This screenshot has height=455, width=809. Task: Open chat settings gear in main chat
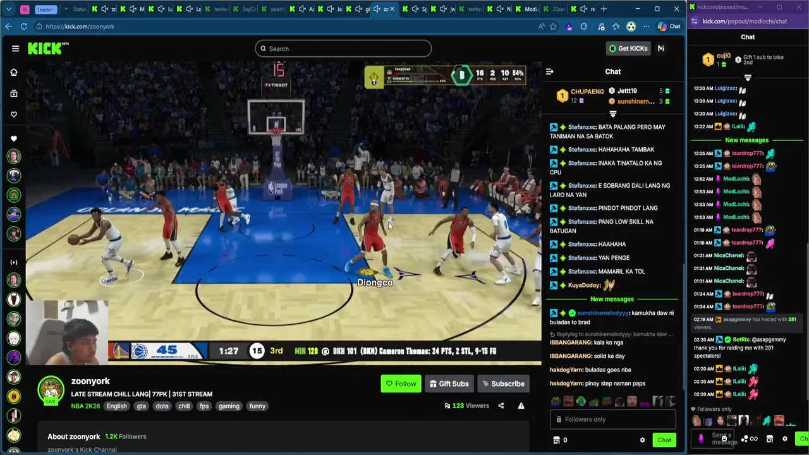[x=642, y=440]
